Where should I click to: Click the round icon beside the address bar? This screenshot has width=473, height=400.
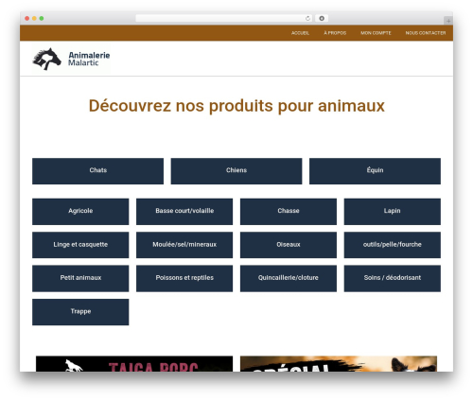(x=322, y=18)
